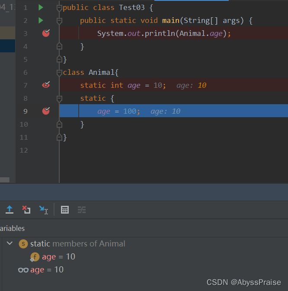Click the Drop Frame debugger icon
Viewport: 288px width, 291px height.
(26, 210)
